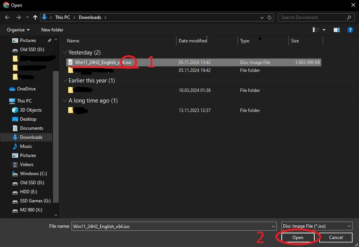This screenshot has height=247, width=359.
Task: Select Win11_24H2_English_x64.iso file
Action: tap(194, 62)
